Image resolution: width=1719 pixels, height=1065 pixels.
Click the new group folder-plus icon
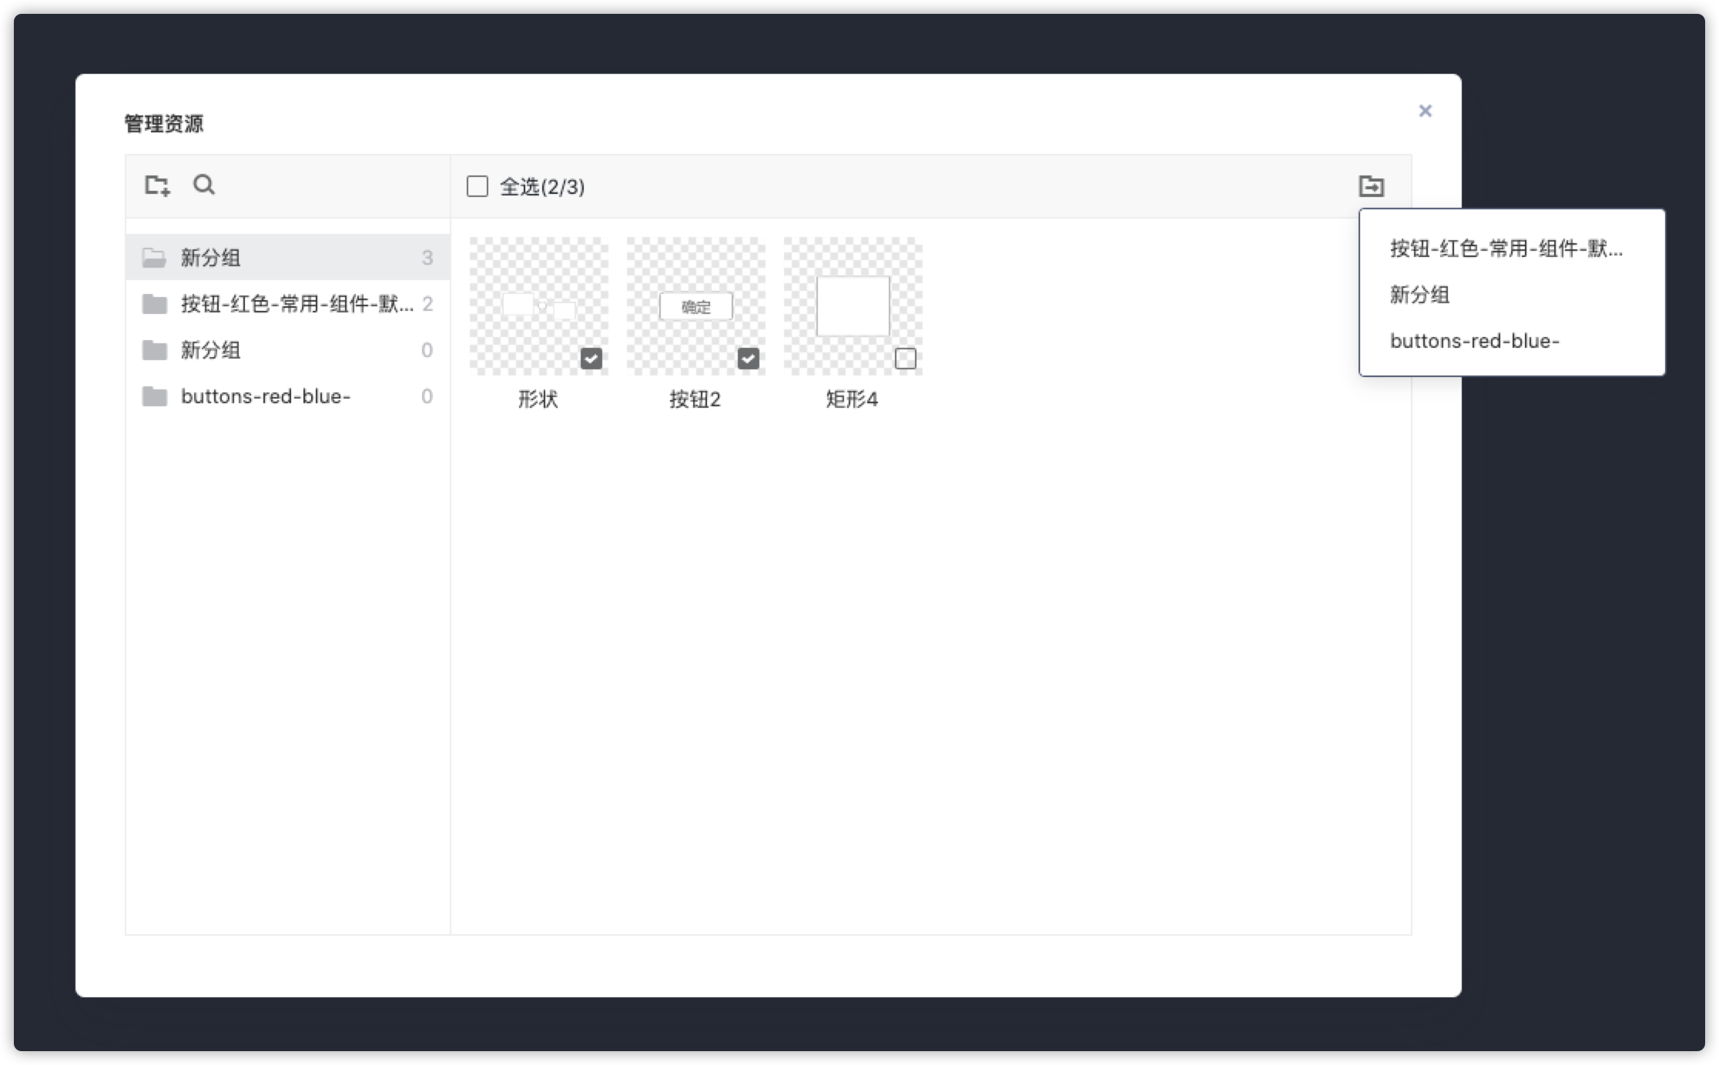point(157,185)
